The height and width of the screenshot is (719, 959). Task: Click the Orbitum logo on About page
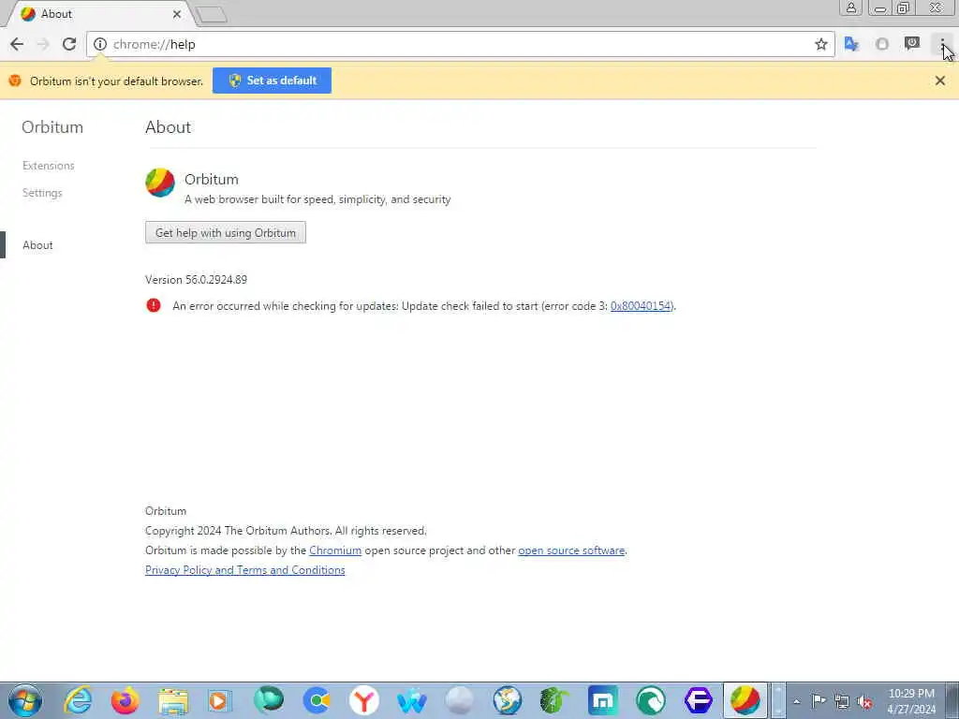tap(160, 183)
